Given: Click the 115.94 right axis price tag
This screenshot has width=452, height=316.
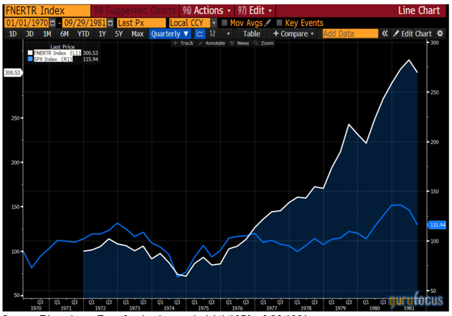Looking at the screenshot, I should tap(437, 225).
